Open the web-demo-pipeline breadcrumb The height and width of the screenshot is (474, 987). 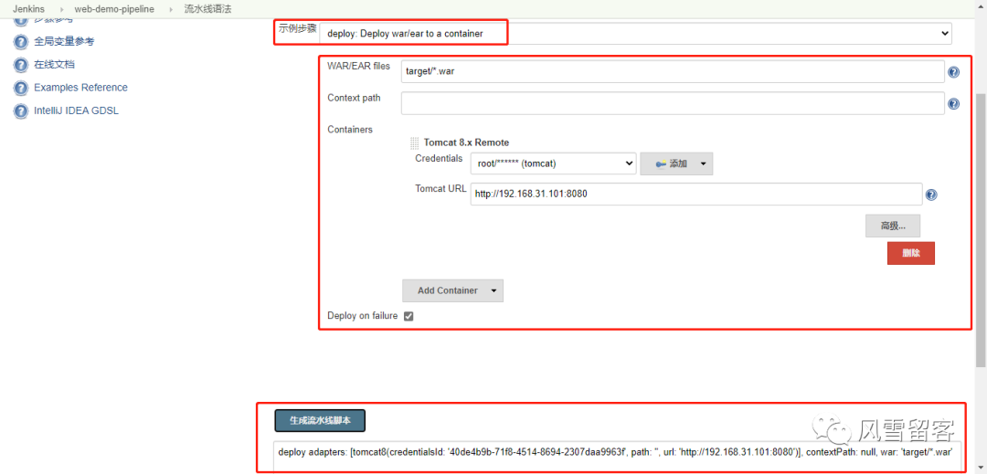click(114, 9)
